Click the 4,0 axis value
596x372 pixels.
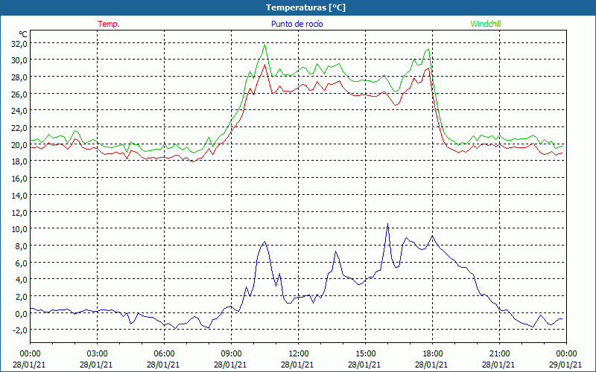(22, 280)
